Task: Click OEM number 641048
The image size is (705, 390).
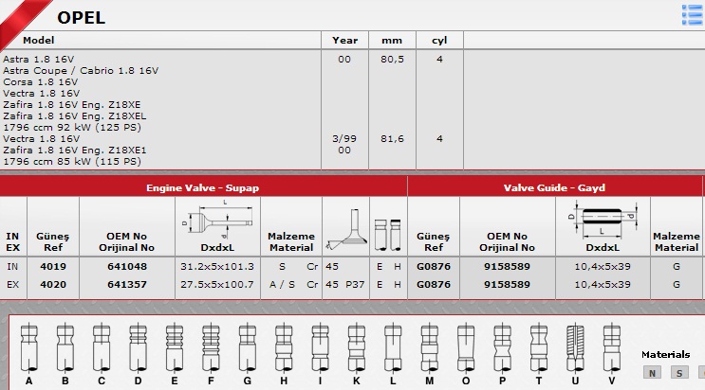Action: coord(126,267)
